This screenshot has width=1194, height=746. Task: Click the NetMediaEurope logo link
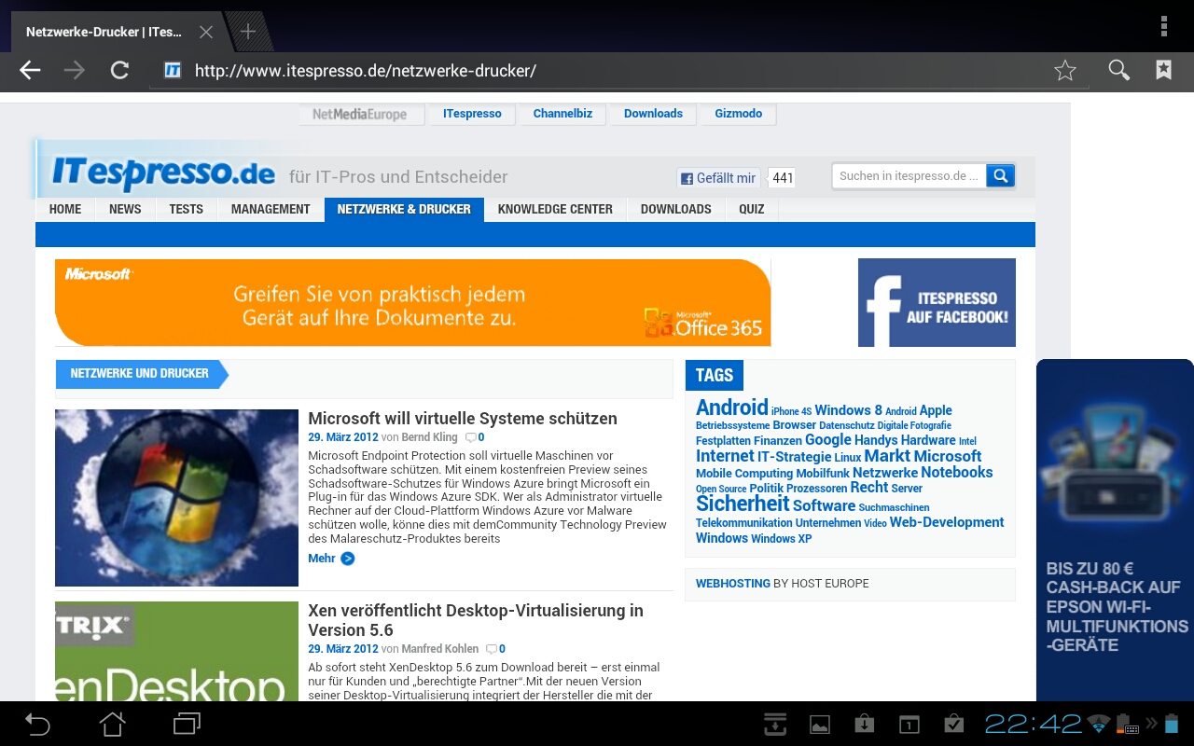pos(361,114)
